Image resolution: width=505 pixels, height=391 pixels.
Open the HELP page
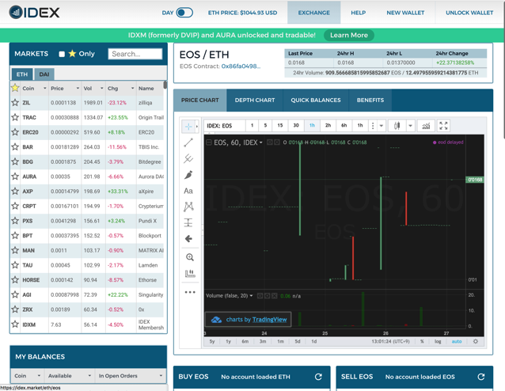[358, 13]
